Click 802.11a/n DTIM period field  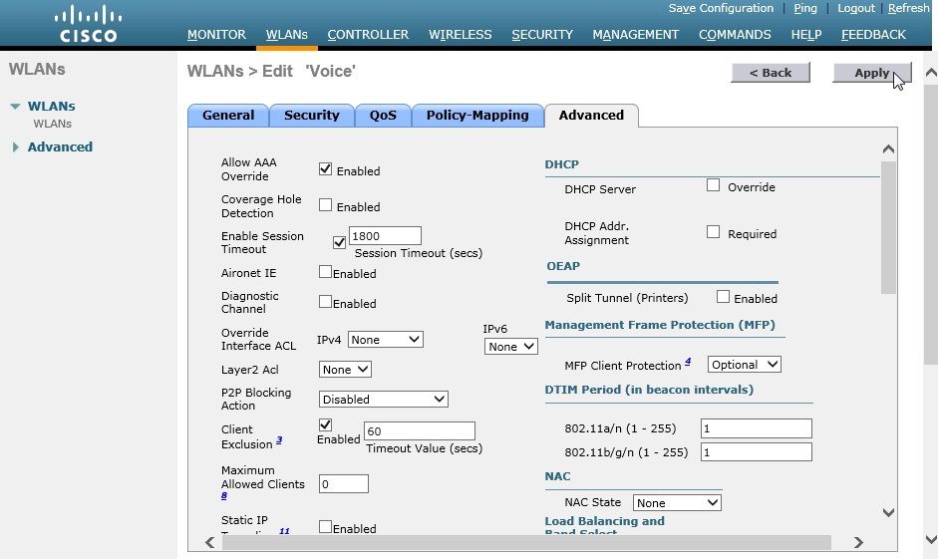click(757, 428)
